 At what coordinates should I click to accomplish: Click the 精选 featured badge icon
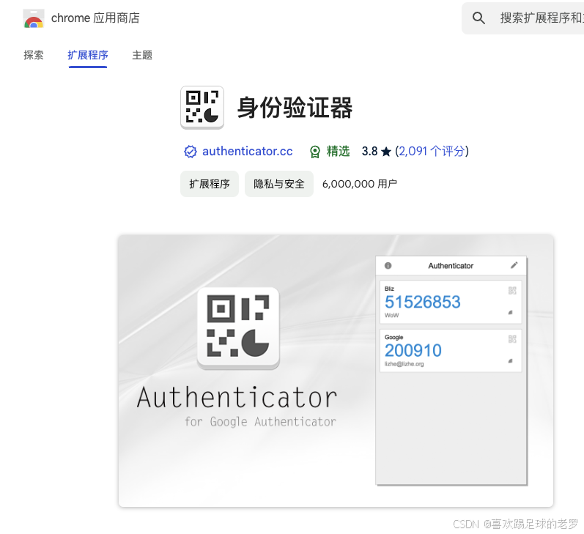coord(315,152)
